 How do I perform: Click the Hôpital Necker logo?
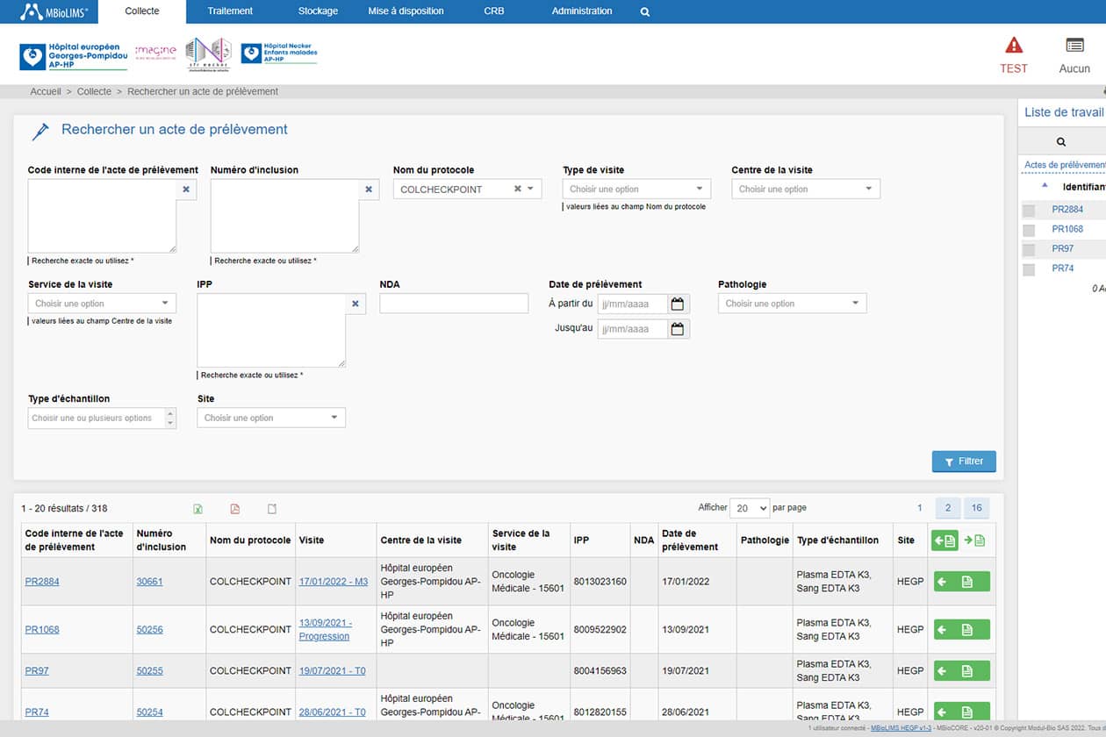pos(279,54)
